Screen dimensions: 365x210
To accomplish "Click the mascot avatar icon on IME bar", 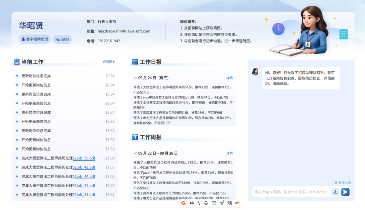I will pyautogui.click(x=237, y=203).
